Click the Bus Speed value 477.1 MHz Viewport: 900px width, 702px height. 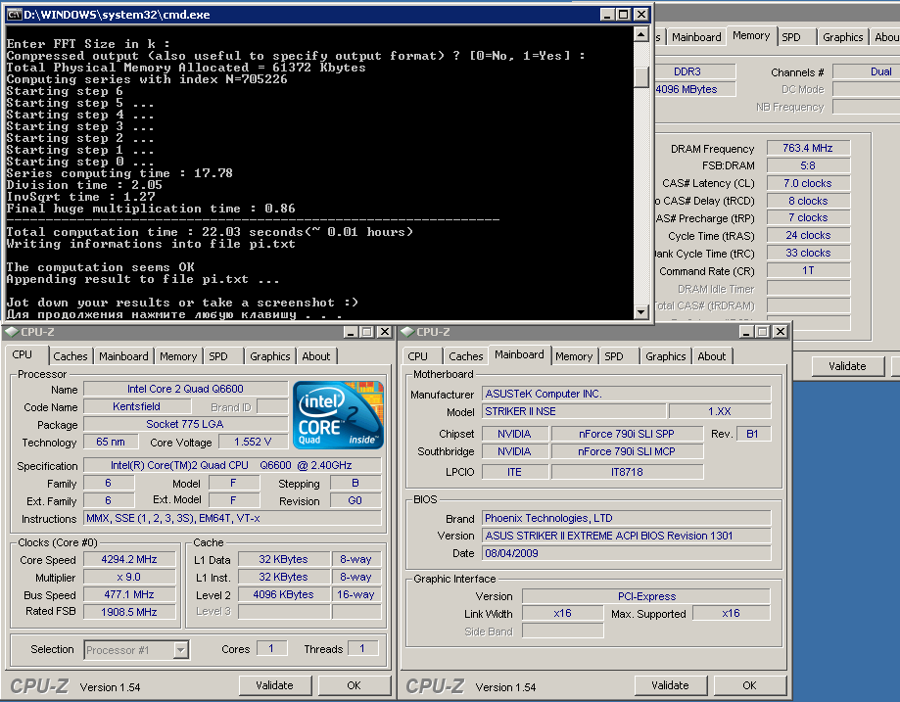[x=129, y=594]
